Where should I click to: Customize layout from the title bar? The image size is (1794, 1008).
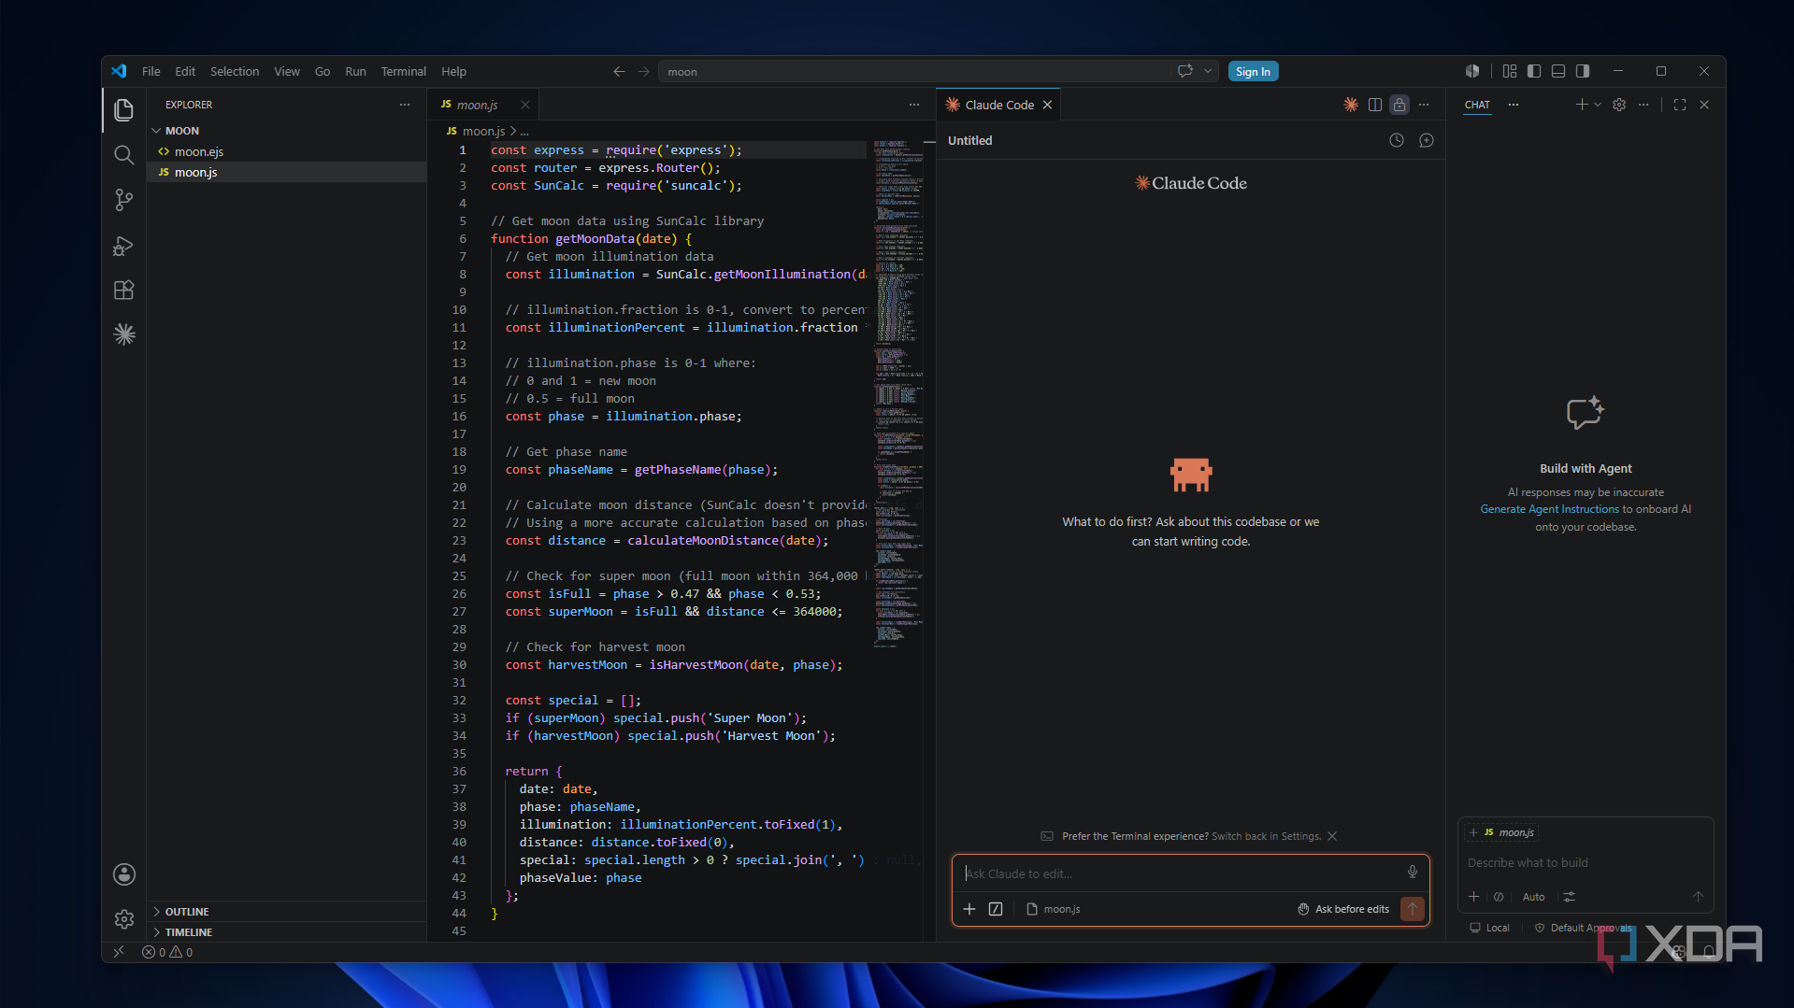click(x=1509, y=71)
